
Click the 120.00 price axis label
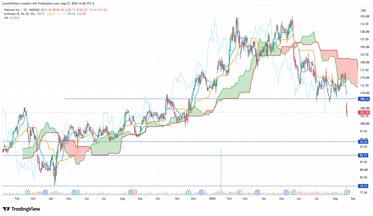point(364,63)
